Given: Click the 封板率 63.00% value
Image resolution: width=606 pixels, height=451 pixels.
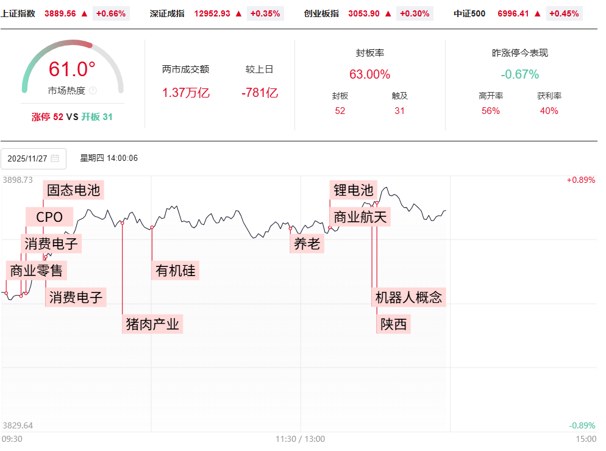Looking at the screenshot, I should pos(369,74).
